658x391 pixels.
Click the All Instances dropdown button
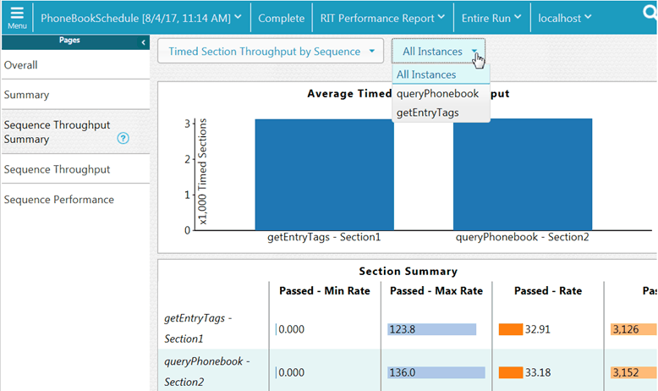(438, 52)
